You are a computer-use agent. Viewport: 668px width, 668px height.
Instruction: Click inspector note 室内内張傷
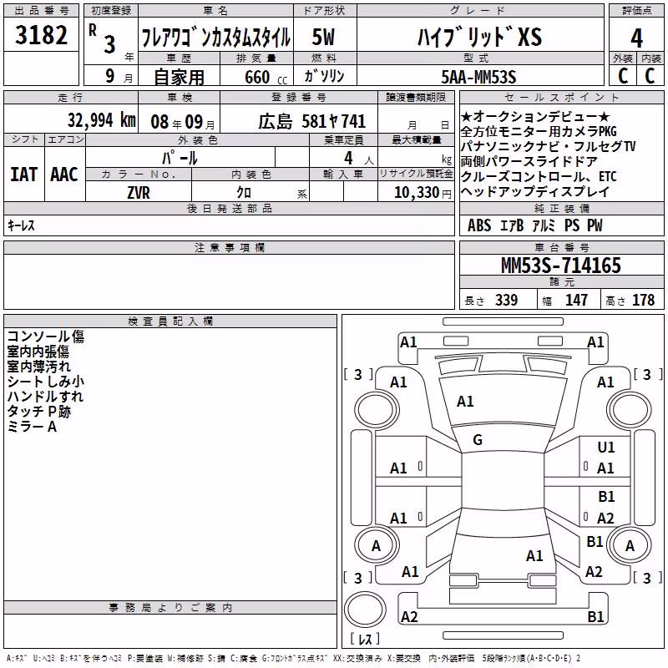pyautogui.click(x=38, y=352)
